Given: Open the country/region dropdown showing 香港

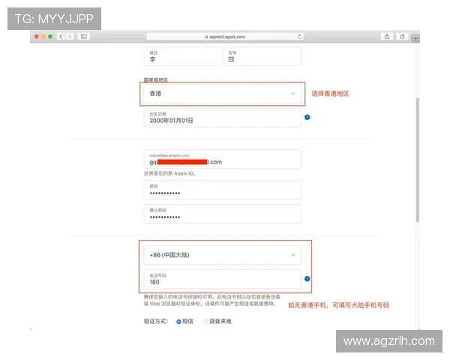Looking at the screenshot, I should pyautogui.click(x=223, y=94).
